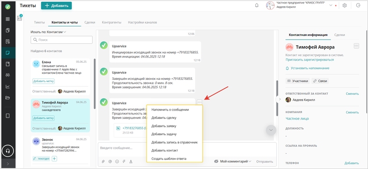Image resolution: width=368 pixels, height=169 pixels.
Task: Click the Тимофей Аврора avatar in contact info
Action: [x=289, y=47]
